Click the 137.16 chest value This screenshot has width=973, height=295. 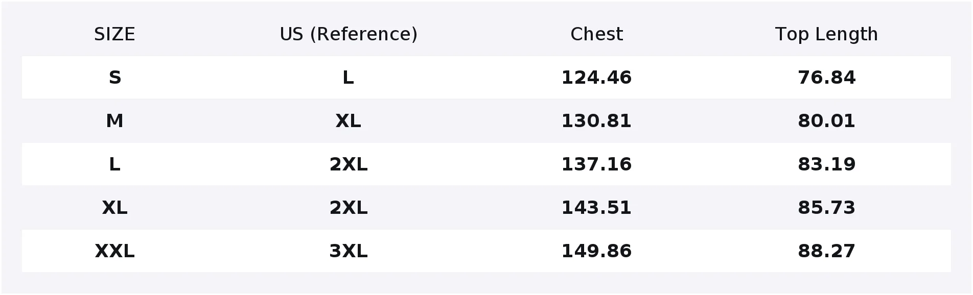(596, 164)
